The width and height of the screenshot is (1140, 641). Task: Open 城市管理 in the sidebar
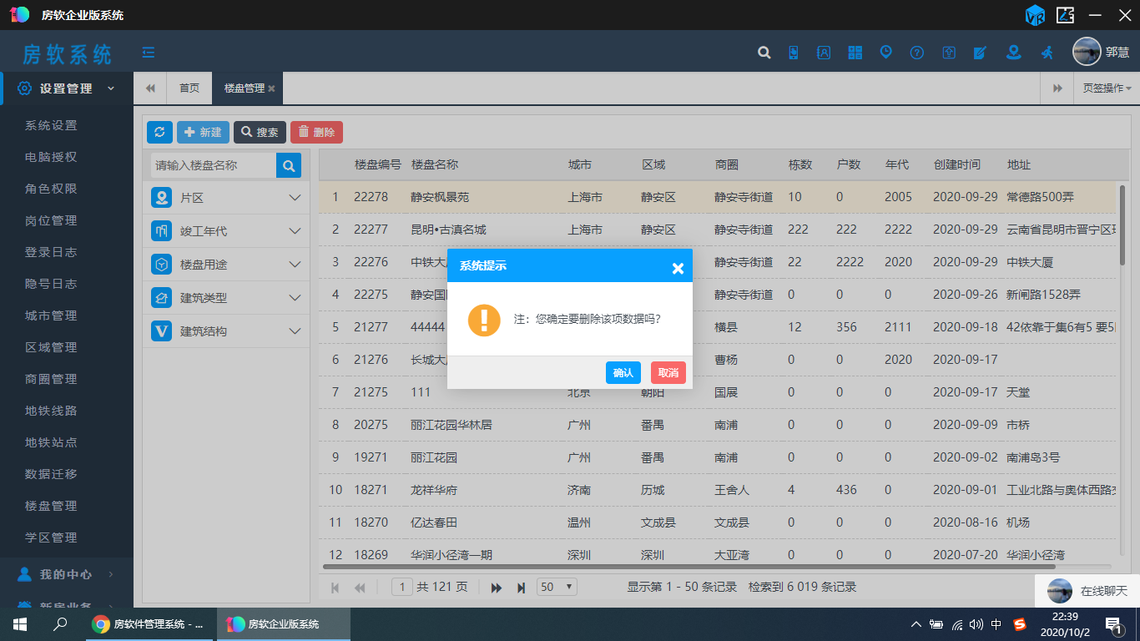[x=51, y=315]
